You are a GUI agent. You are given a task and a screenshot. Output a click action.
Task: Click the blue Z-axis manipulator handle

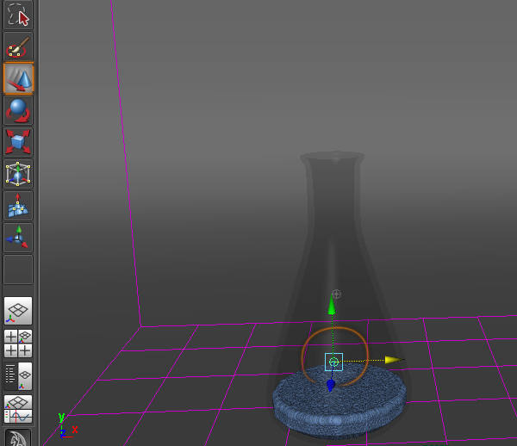tap(331, 385)
